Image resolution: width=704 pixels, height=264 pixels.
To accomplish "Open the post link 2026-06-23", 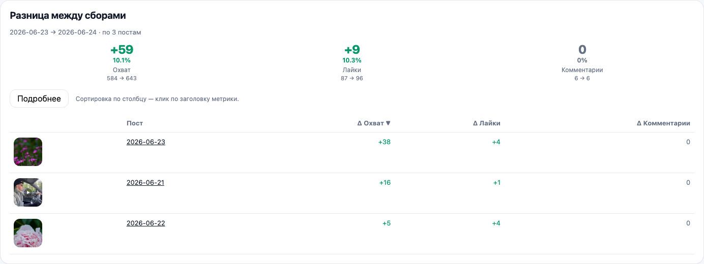I will 146,142.
